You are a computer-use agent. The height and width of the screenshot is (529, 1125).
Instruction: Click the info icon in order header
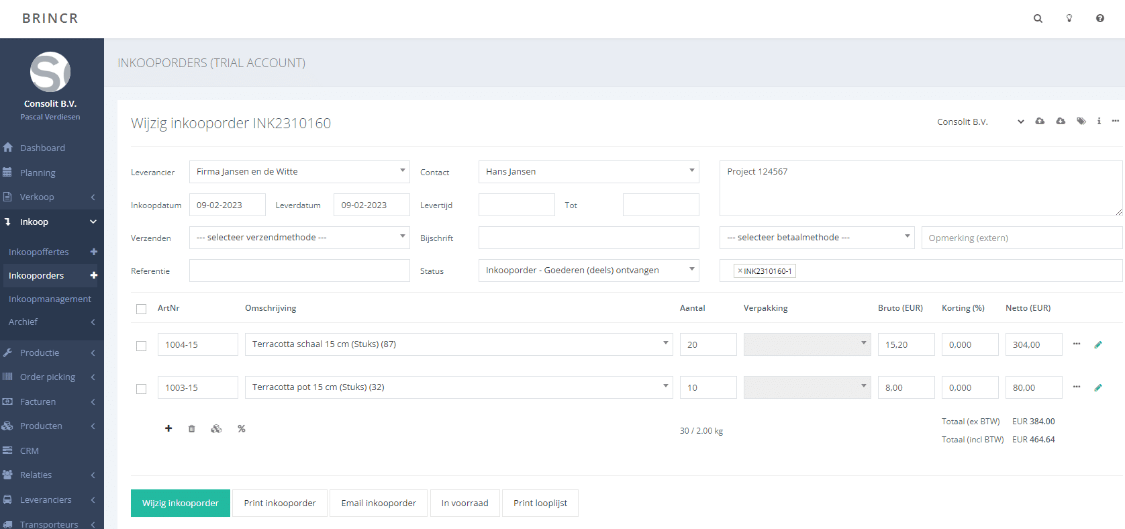1099,122
